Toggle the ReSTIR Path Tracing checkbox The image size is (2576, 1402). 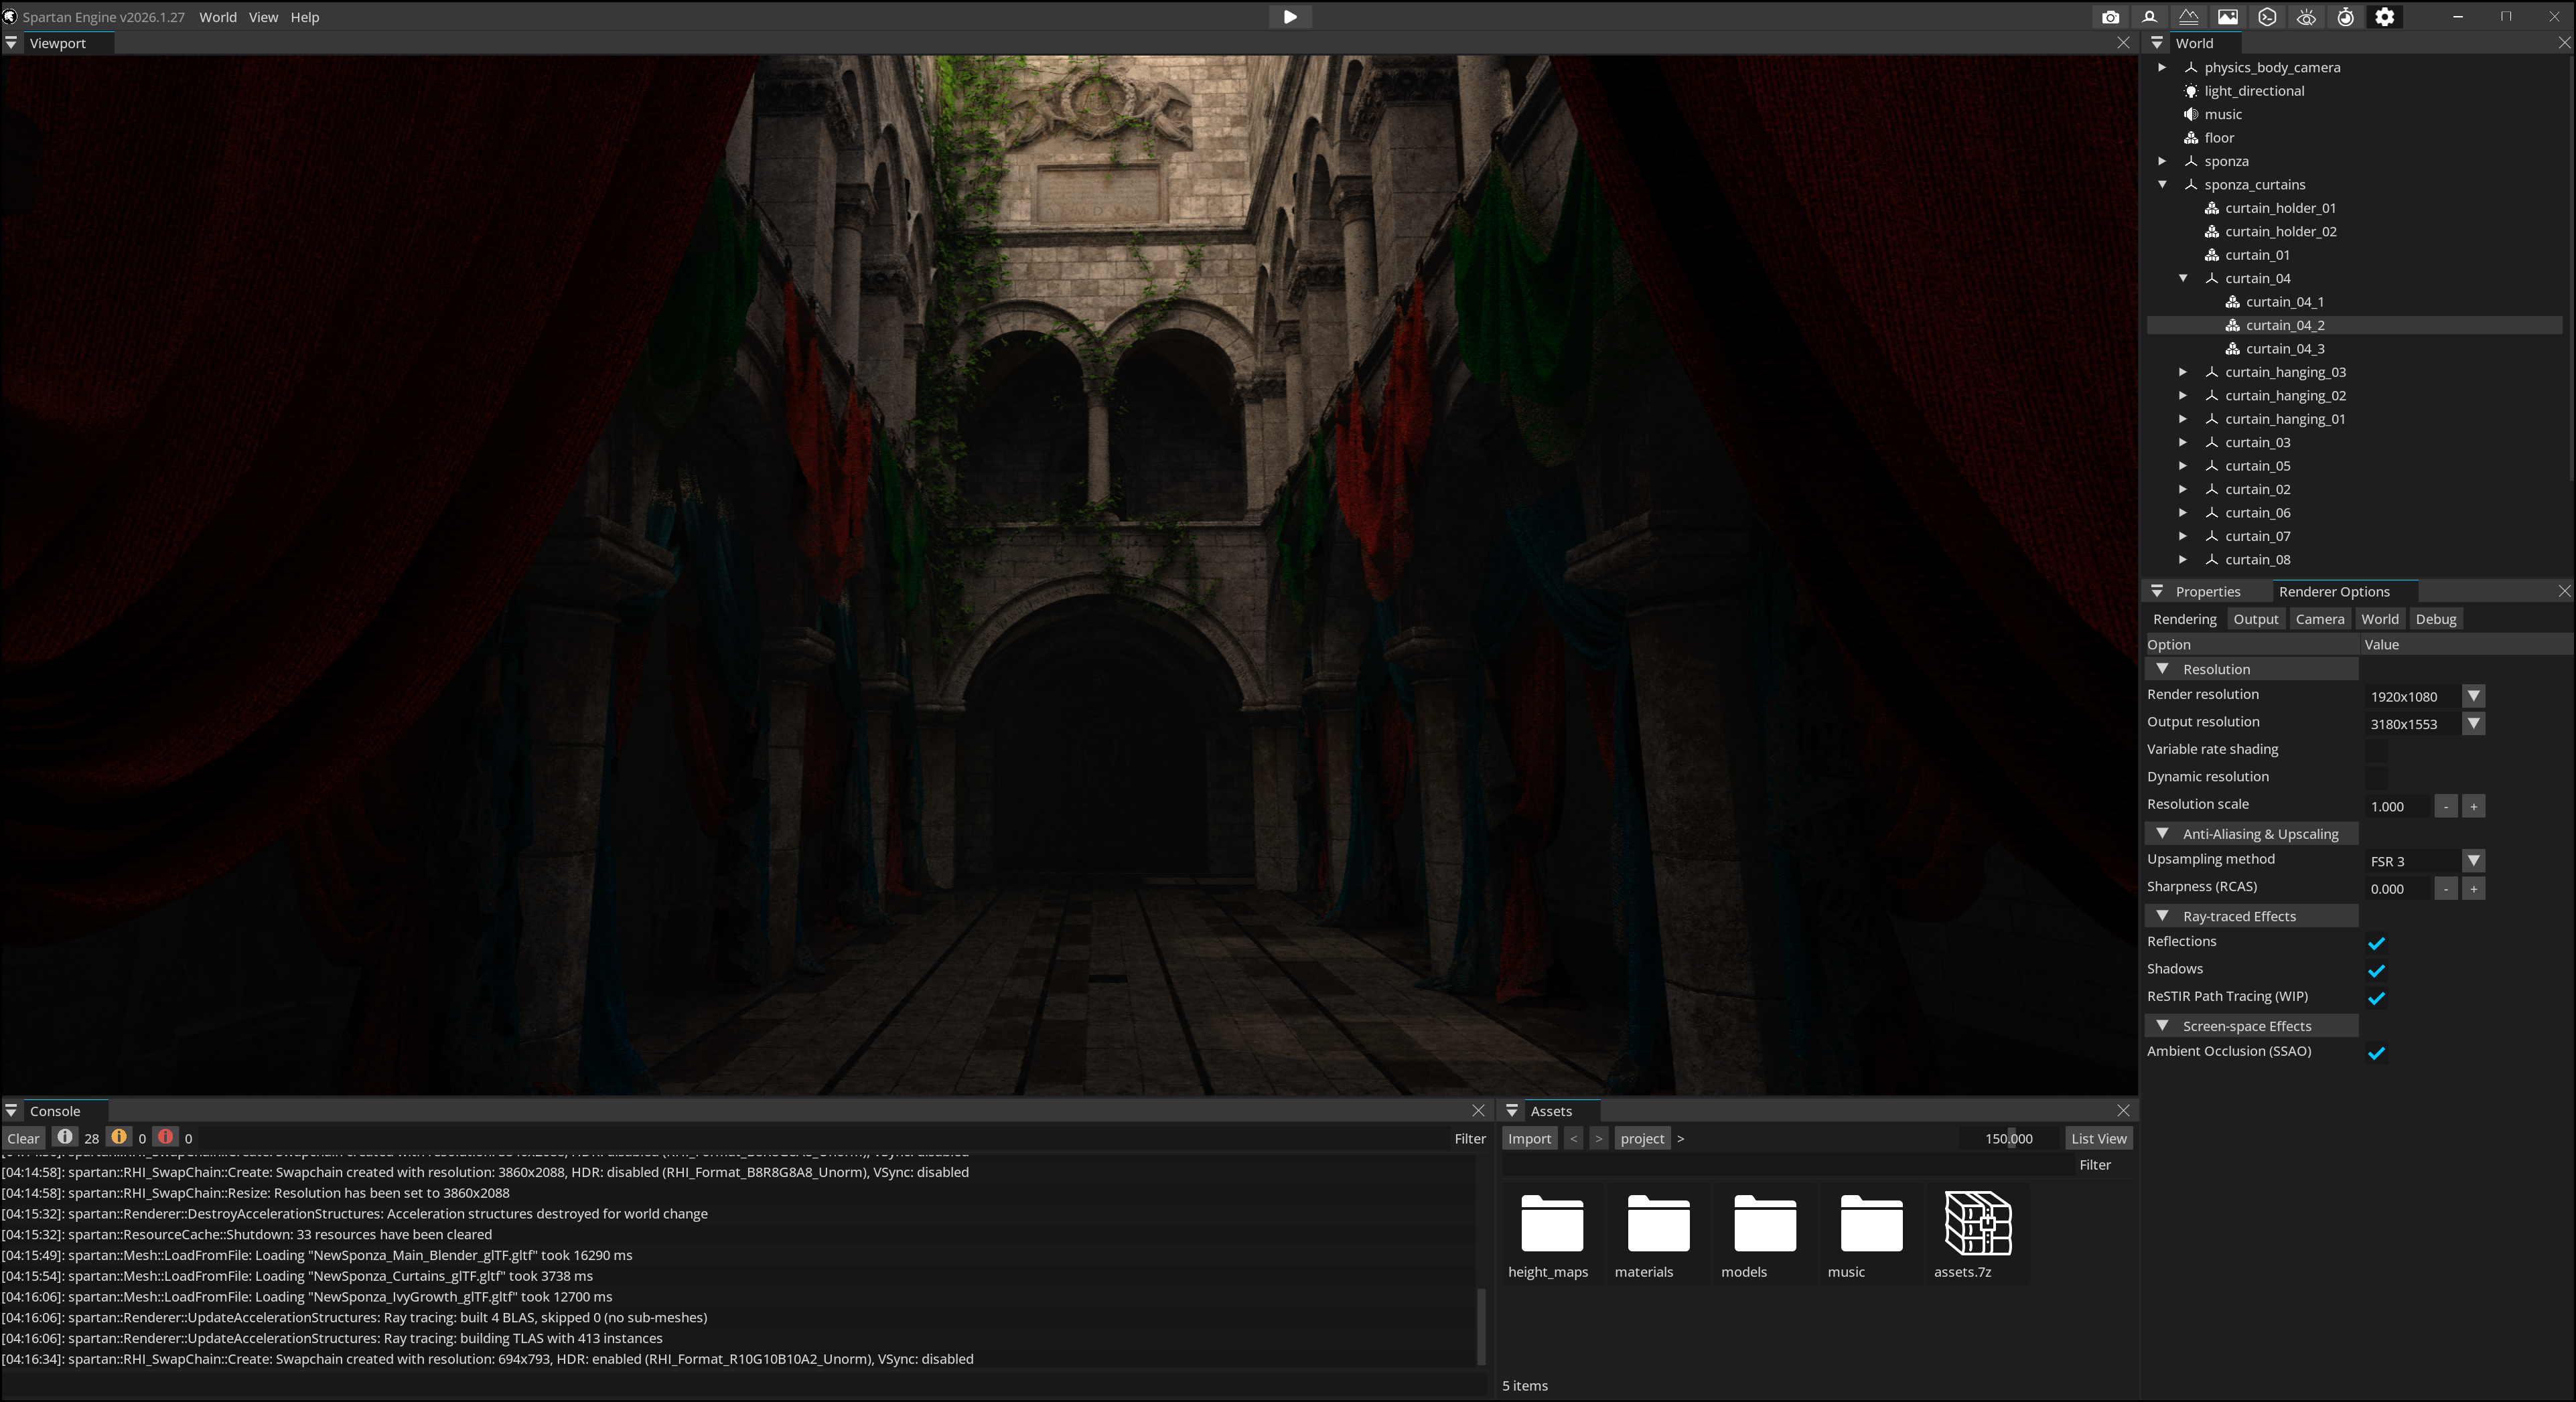pos(2377,998)
